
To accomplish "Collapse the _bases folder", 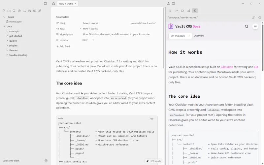I will coord(4,17).
